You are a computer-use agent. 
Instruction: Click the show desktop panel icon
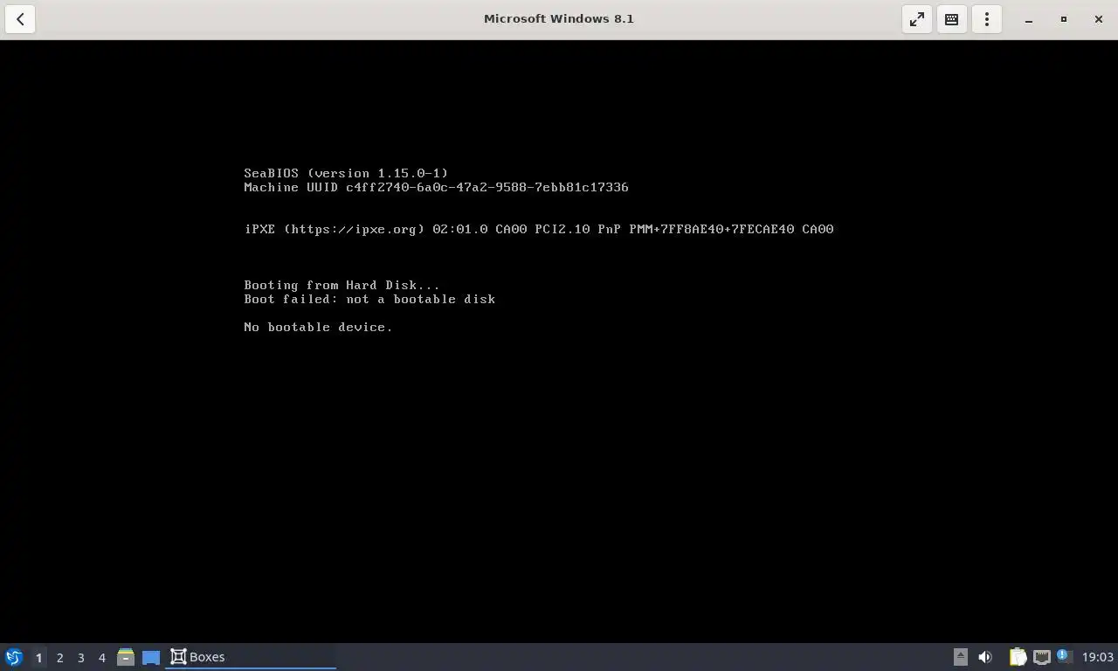[x=151, y=657]
